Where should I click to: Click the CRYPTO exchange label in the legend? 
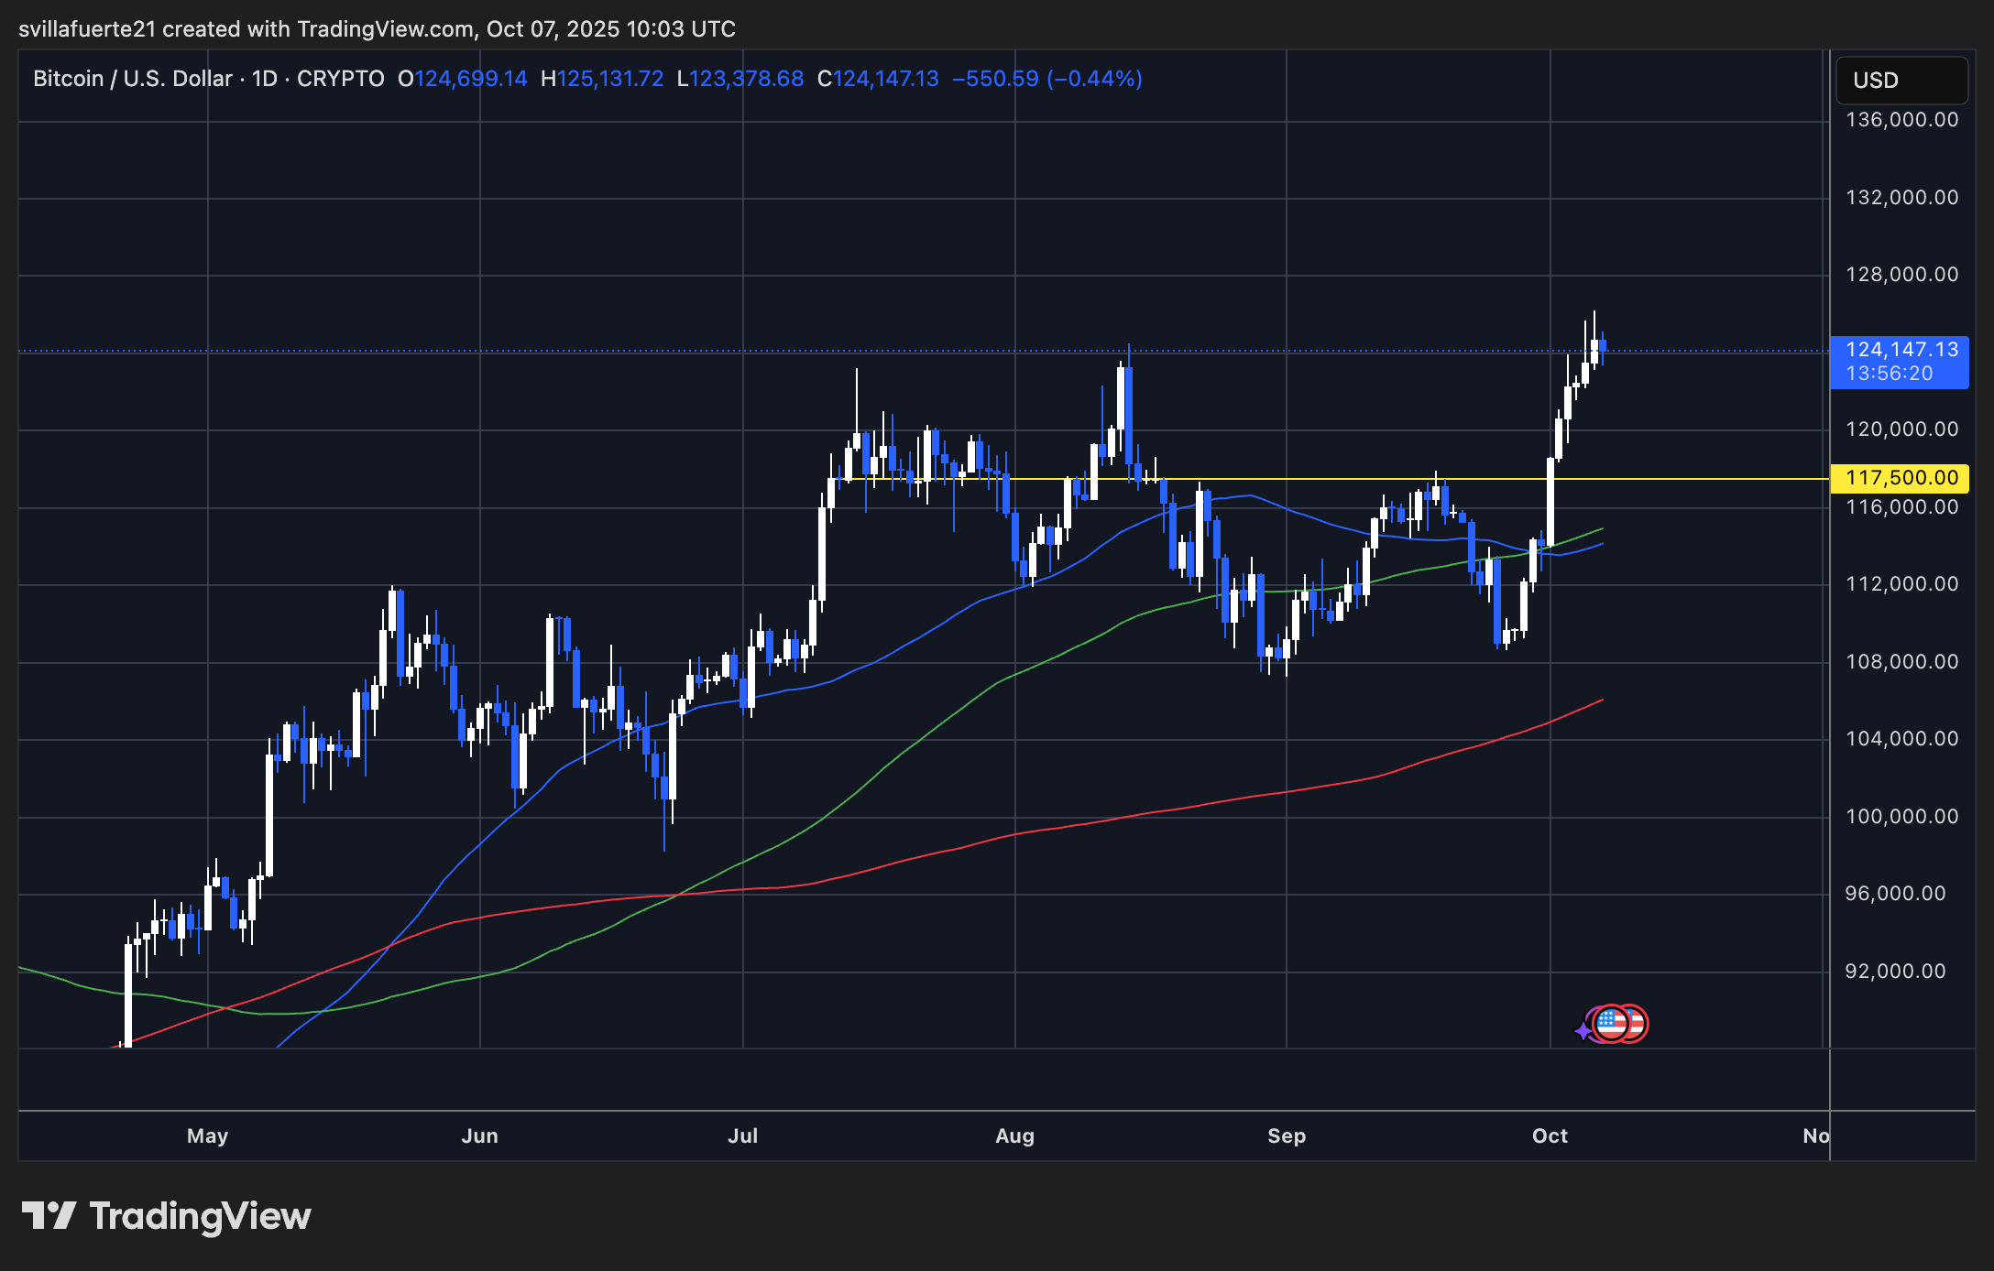tap(341, 79)
